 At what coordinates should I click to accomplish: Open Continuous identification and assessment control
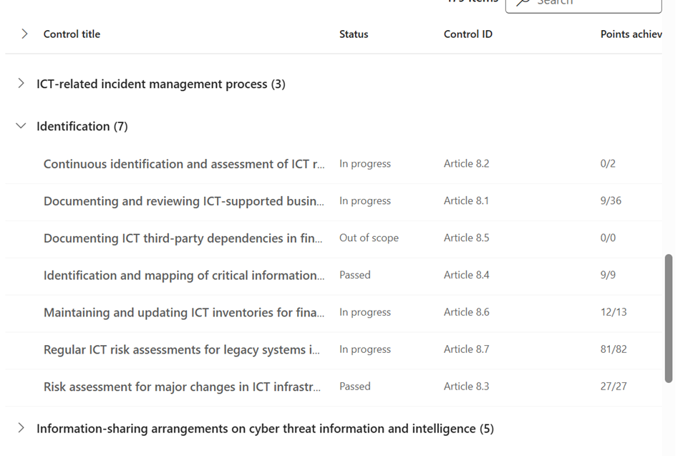pyautogui.click(x=183, y=164)
